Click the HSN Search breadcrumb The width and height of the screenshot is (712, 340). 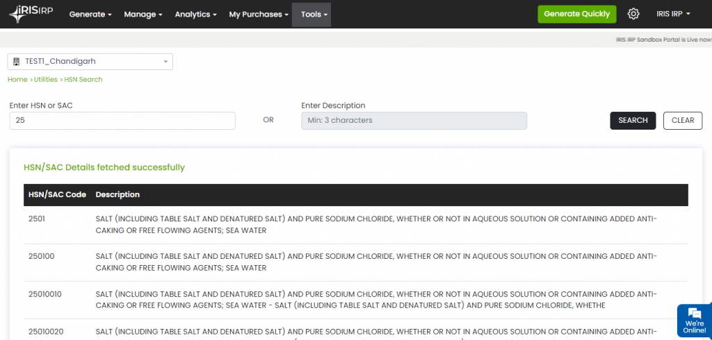pos(83,80)
